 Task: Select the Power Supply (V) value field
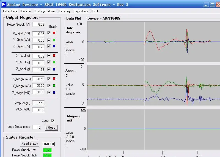(x=38, y=25)
